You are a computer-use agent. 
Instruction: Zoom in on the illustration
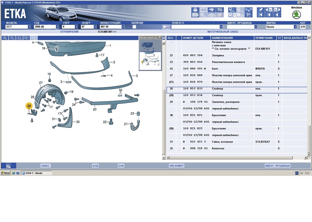tap(5, 38)
